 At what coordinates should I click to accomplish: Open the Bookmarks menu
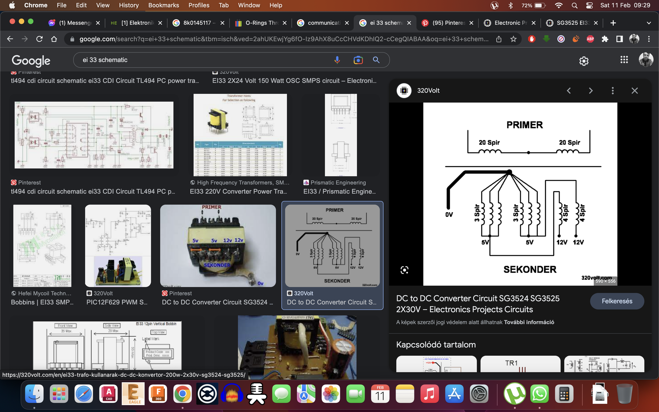163,5
